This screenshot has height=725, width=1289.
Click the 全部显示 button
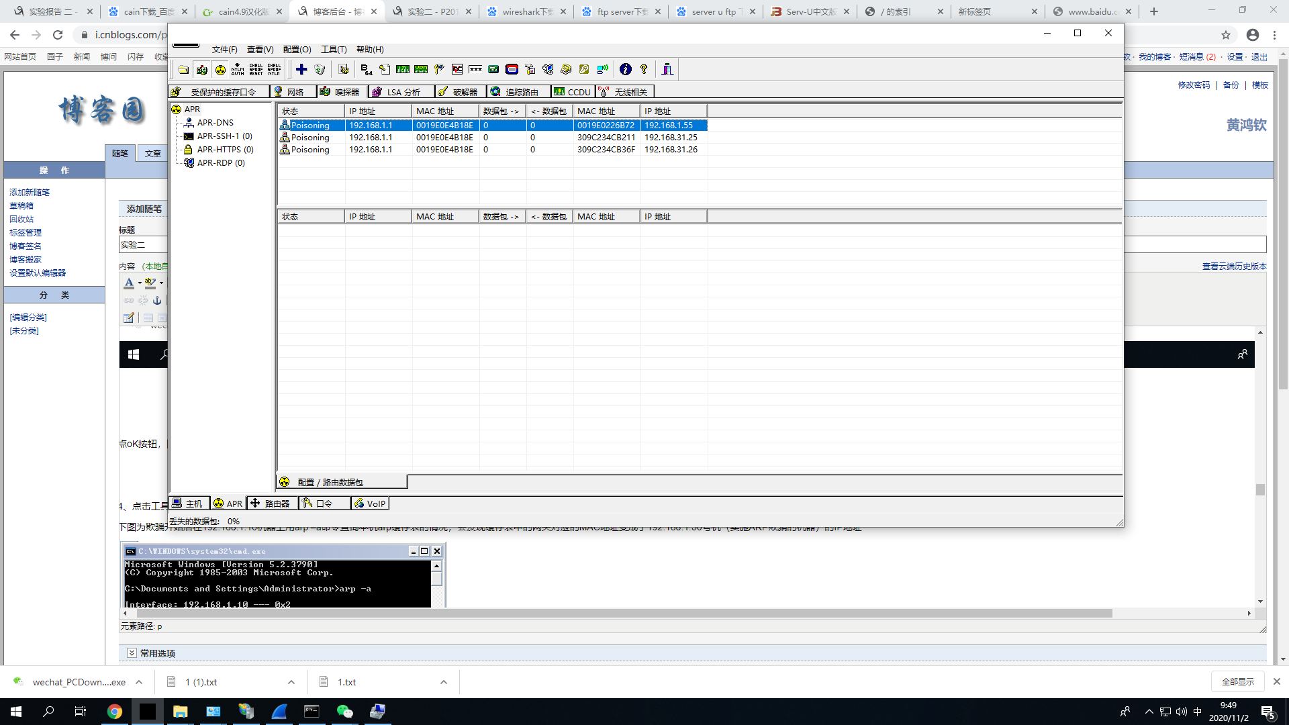(x=1237, y=681)
